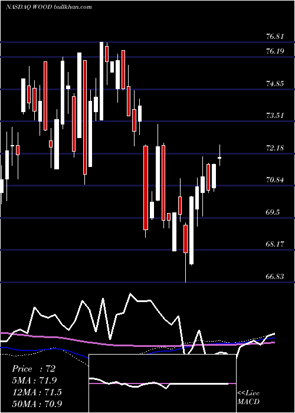Click inside the MACD inset panel
Image resolution: width=295 pixels, height=413 pixels.
point(162,383)
